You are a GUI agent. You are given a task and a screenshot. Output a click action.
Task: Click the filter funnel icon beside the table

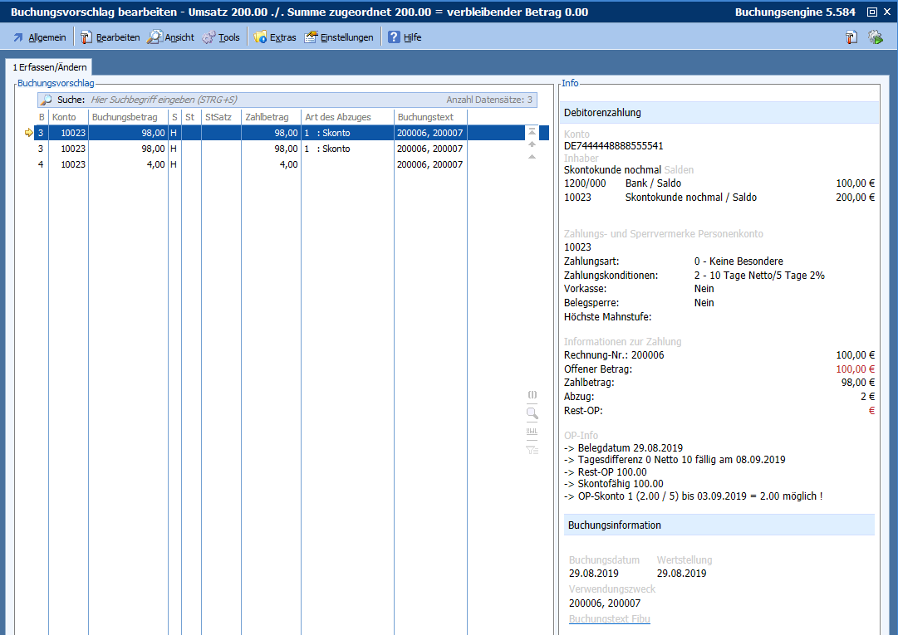click(532, 450)
